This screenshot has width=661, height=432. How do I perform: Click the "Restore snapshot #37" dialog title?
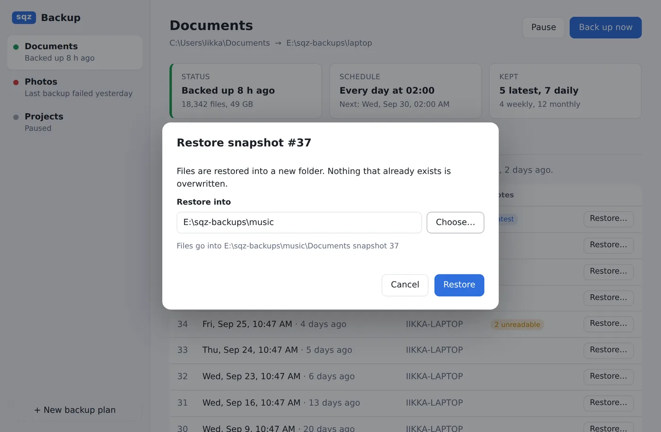(244, 143)
